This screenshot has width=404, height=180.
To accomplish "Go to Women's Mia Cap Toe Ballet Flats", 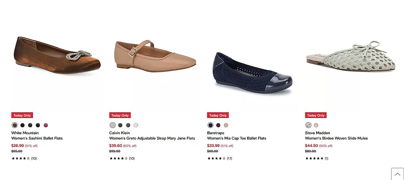I will point(236,138).
